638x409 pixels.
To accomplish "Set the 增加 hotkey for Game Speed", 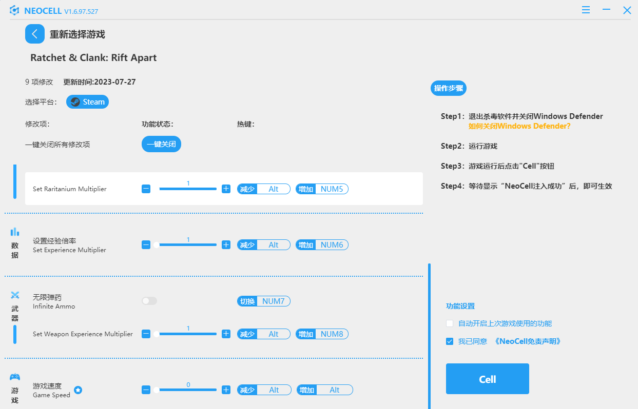I will 324,390.
